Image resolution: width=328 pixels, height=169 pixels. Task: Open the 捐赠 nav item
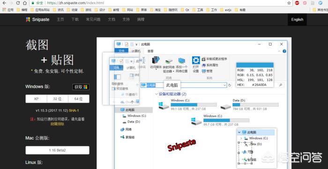[x=141, y=20]
